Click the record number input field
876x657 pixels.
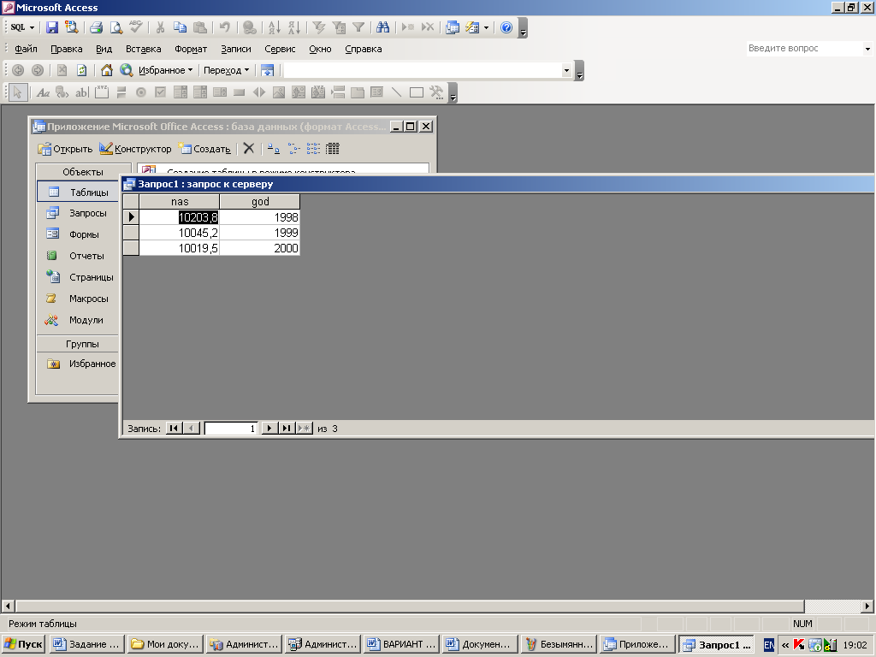[x=231, y=429]
